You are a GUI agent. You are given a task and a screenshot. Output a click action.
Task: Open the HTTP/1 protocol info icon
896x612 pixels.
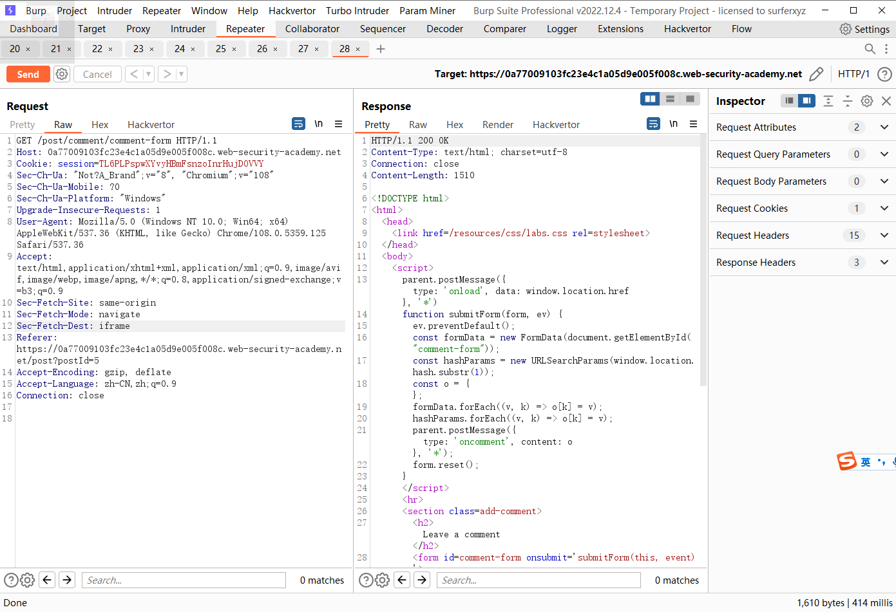click(x=884, y=74)
